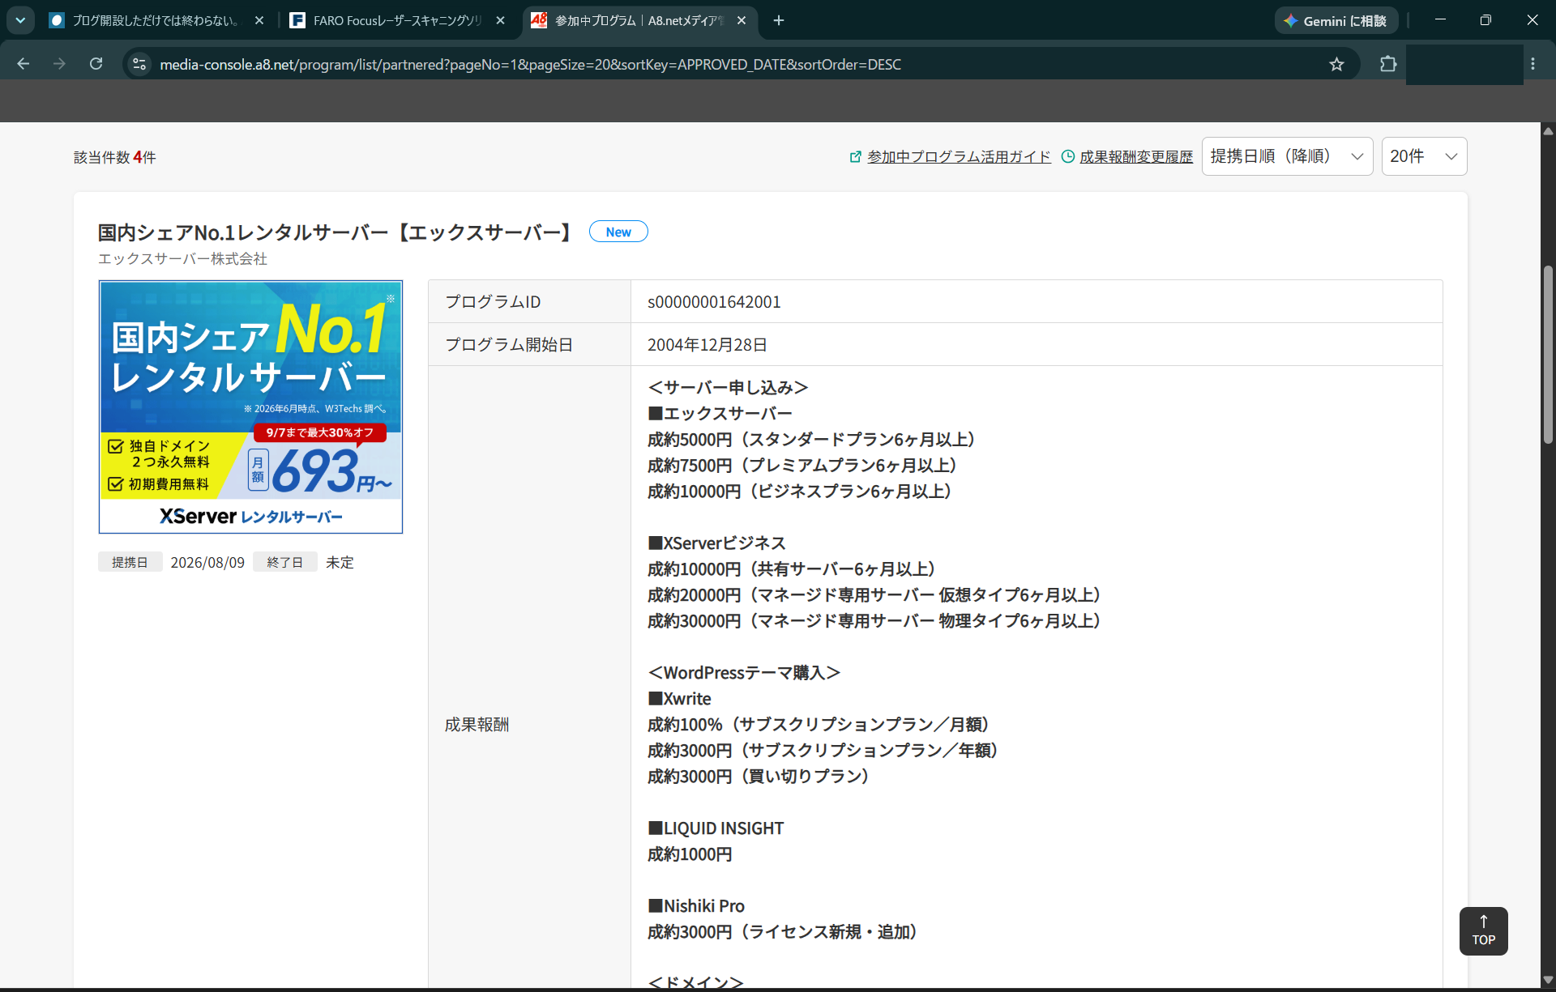Click the エックスサーバー program title
The height and width of the screenshot is (992, 1556).
click(336, 232)
